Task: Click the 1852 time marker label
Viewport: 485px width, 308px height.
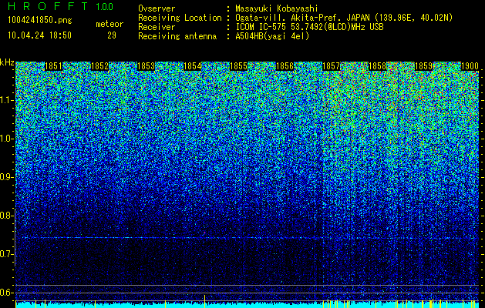Action: click(x=99, y=66)
